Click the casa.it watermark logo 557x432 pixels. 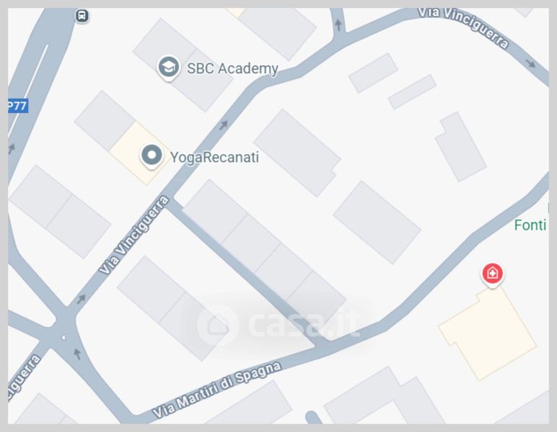[x=278, y=324]
